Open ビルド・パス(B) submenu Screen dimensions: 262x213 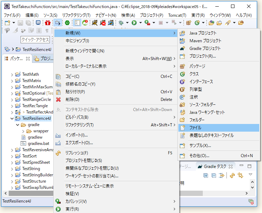(116, 117)
